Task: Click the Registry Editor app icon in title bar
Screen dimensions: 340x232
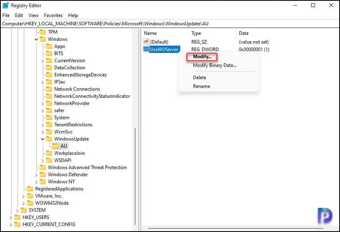Action: click(x=6, y=5)
